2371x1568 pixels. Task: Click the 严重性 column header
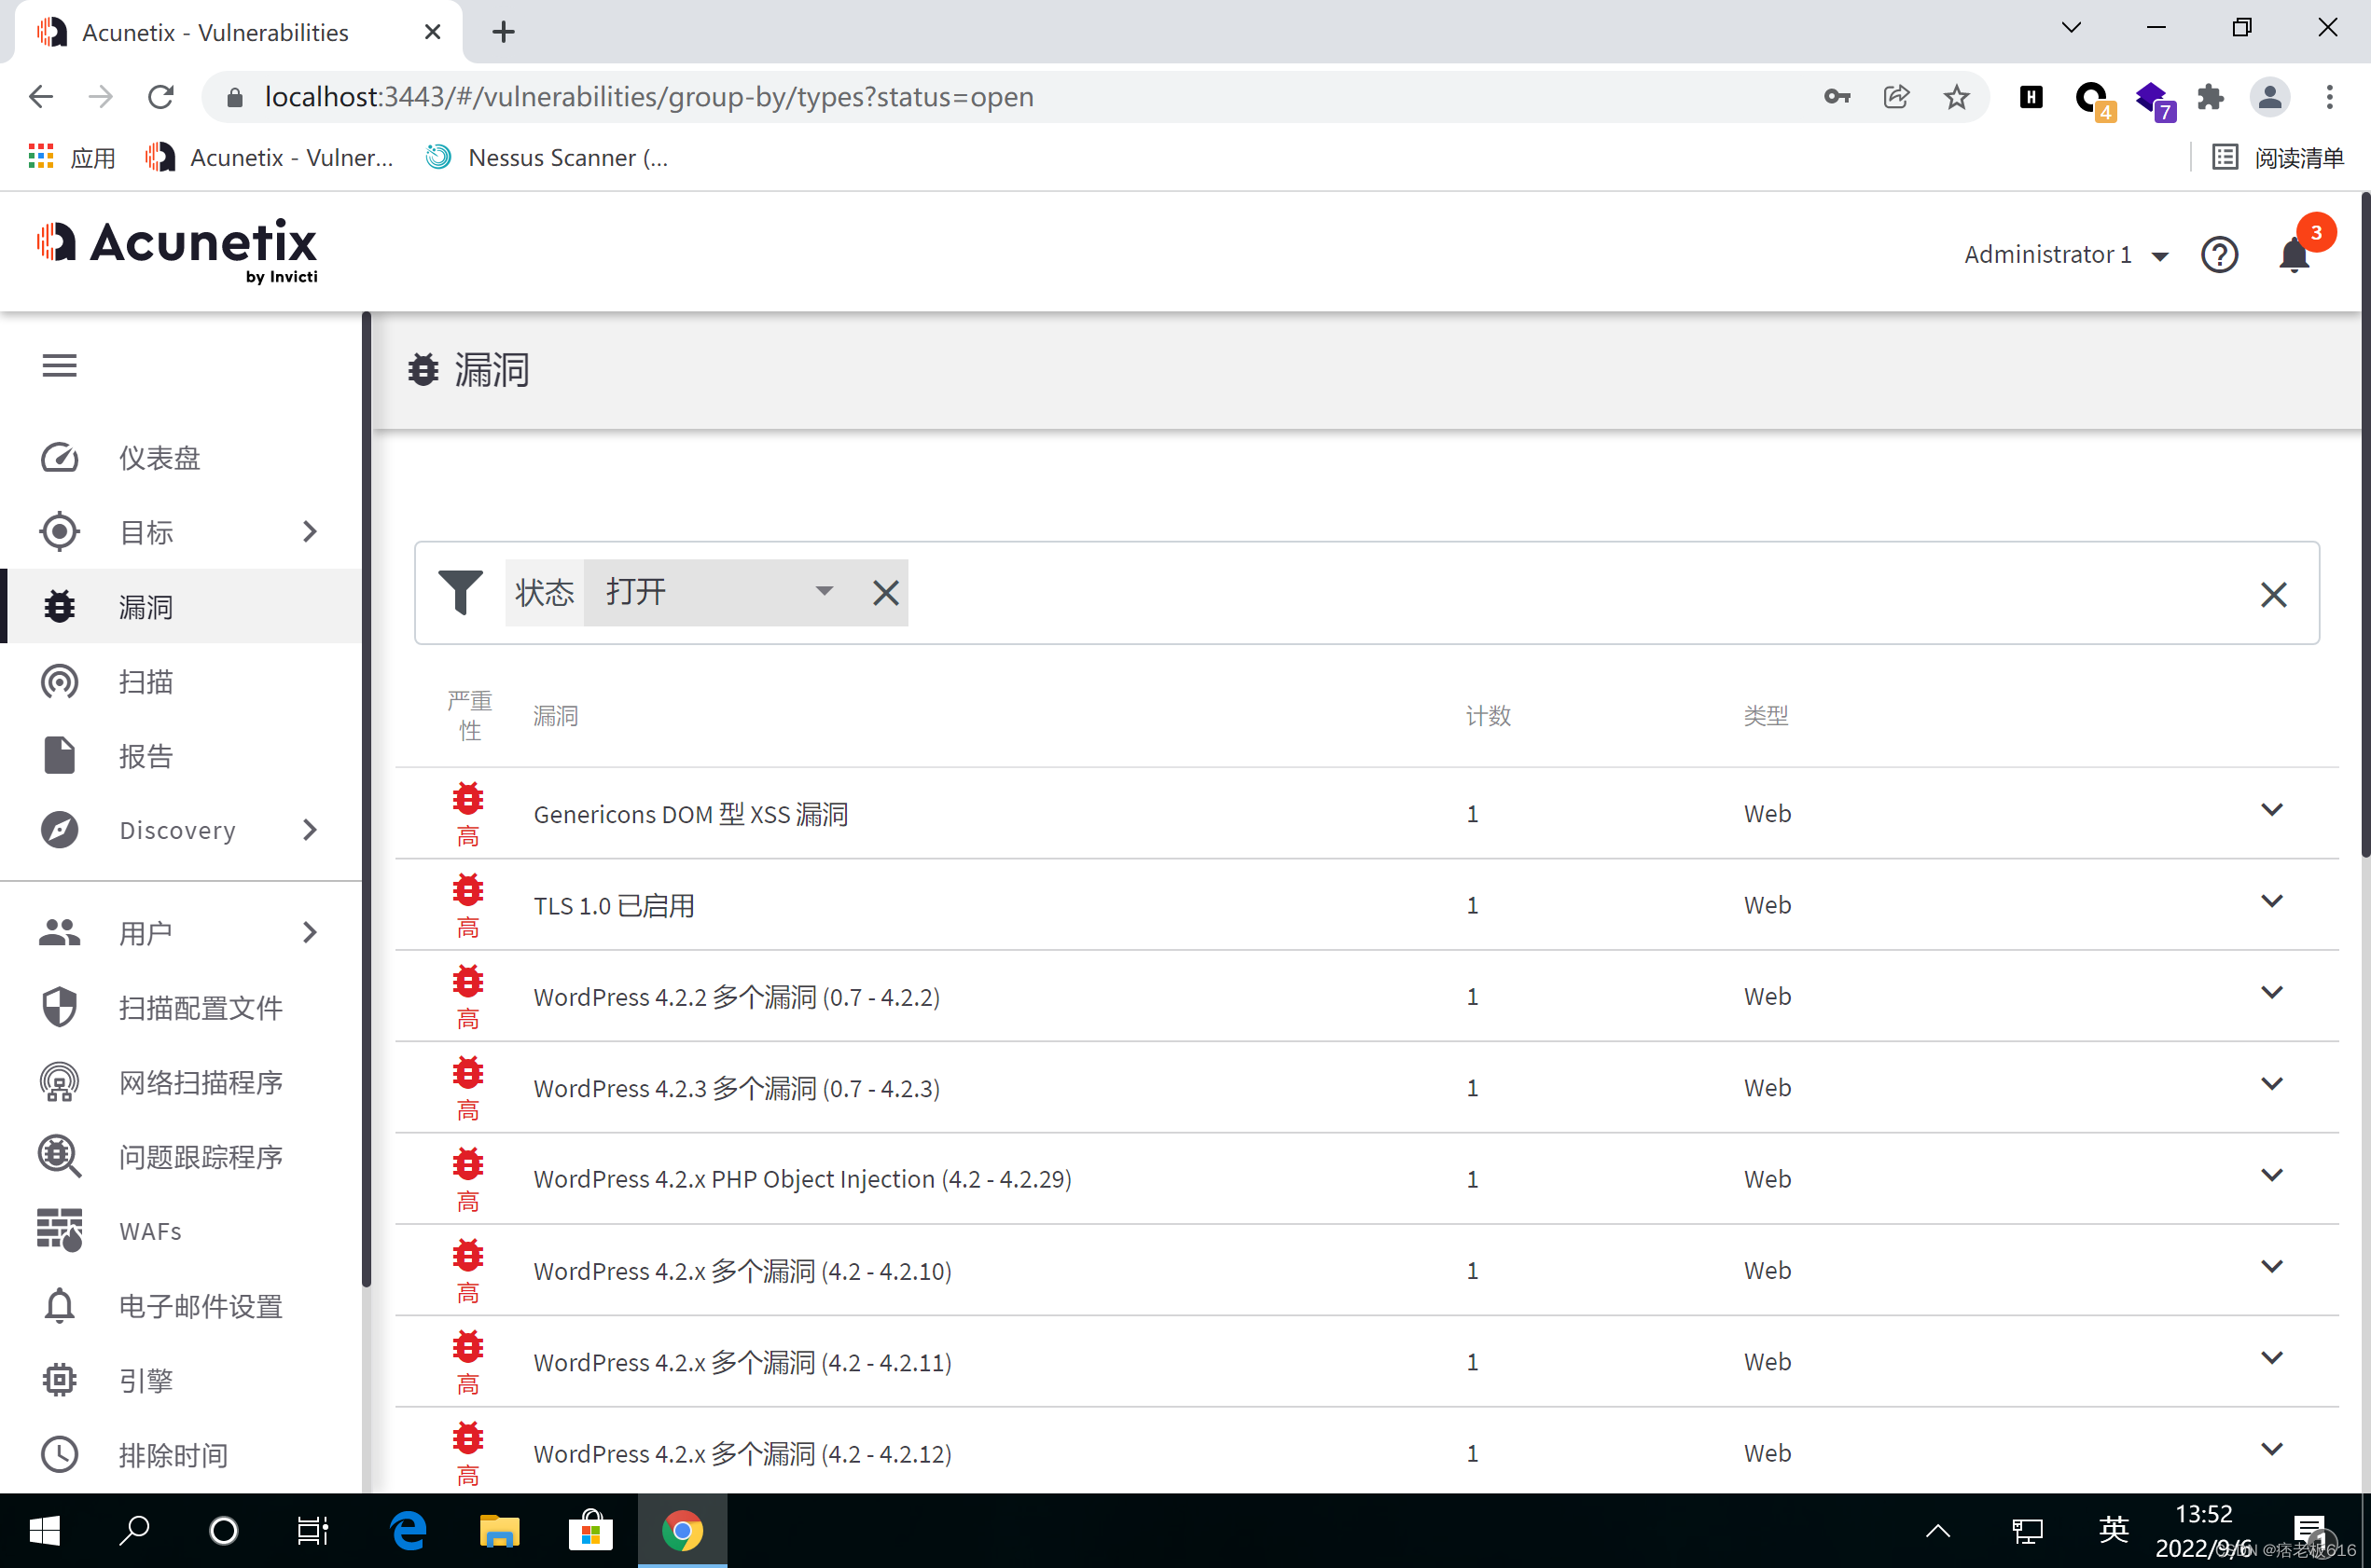coord(469,715)
